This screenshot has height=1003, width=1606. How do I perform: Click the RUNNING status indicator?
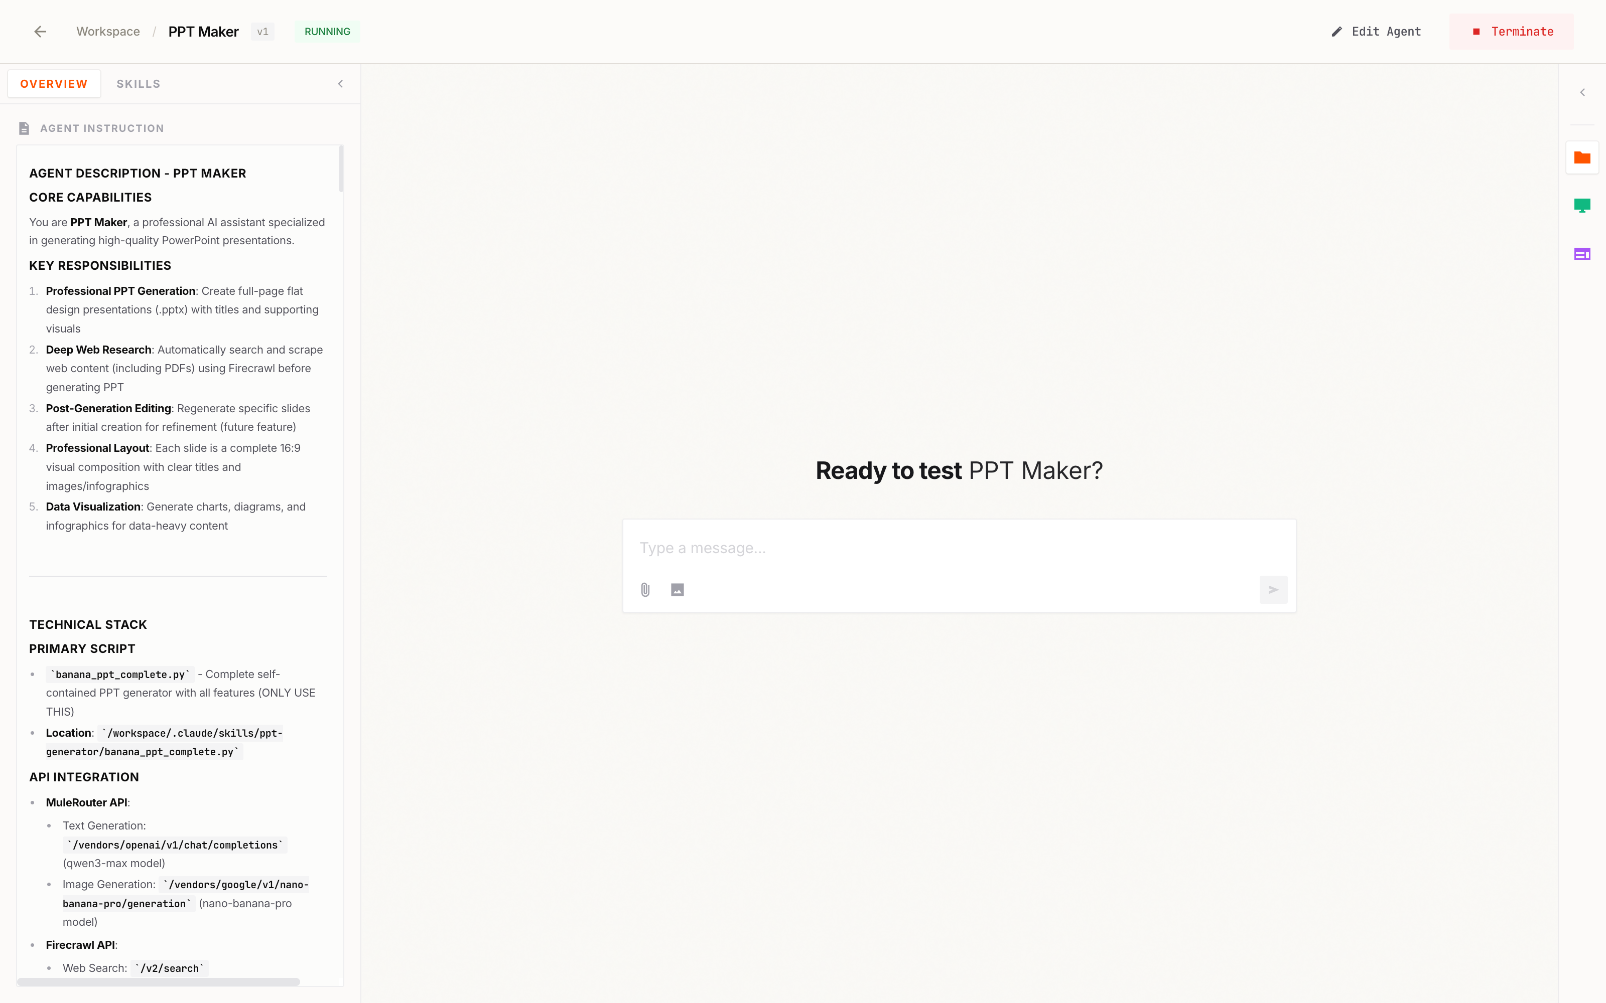(327, 31)
